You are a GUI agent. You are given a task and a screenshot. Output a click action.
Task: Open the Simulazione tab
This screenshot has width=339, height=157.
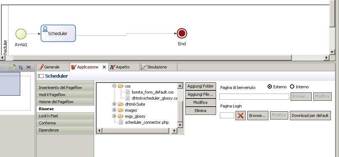pyautogui.click(x=158, y=67)
